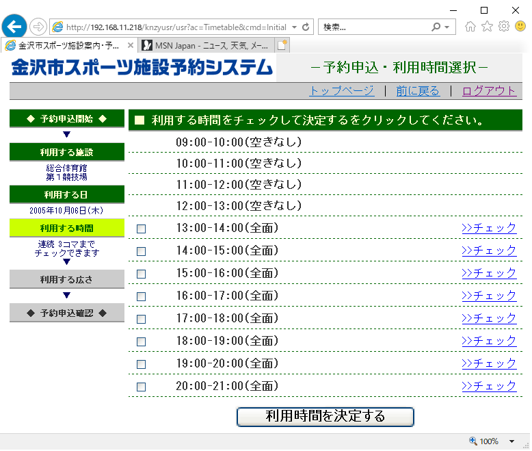This screenshot has width=532, height=451.
Task: Click the smiley feedback icon
Action: (520, 26)
